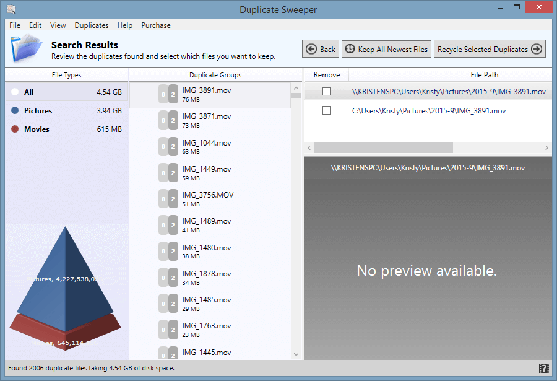Click the blue Pictures pyramid section
Viewport: 557px width, 381px height.
(x=65, y=278)
